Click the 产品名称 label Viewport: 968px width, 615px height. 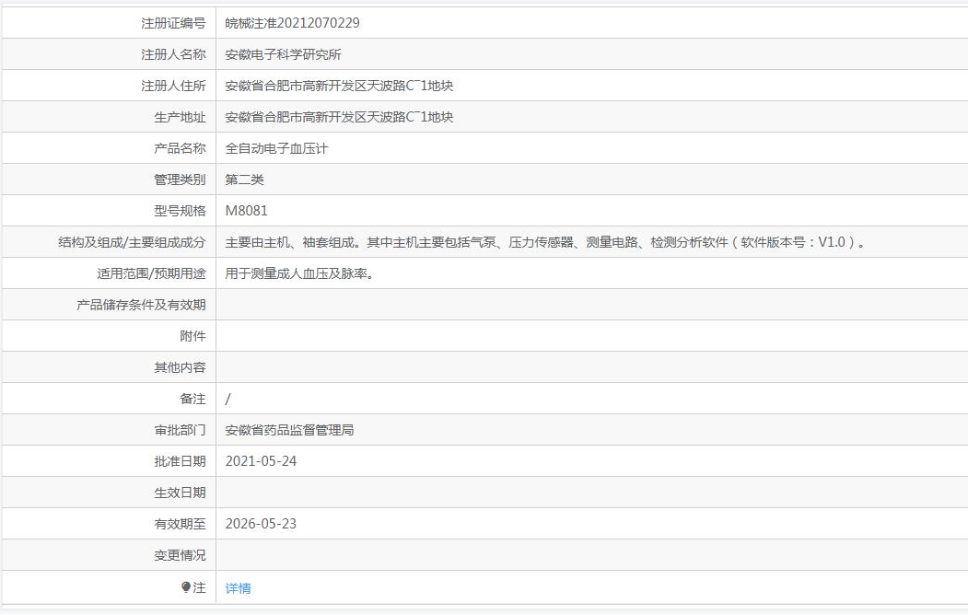(x=180, y=148)
